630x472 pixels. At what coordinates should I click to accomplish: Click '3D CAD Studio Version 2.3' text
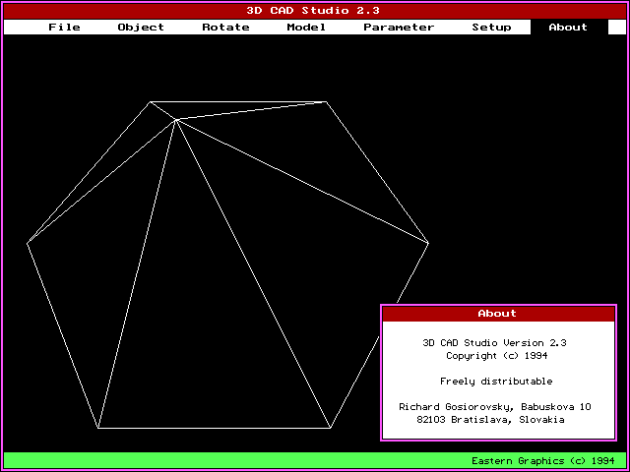click(494, 343)
